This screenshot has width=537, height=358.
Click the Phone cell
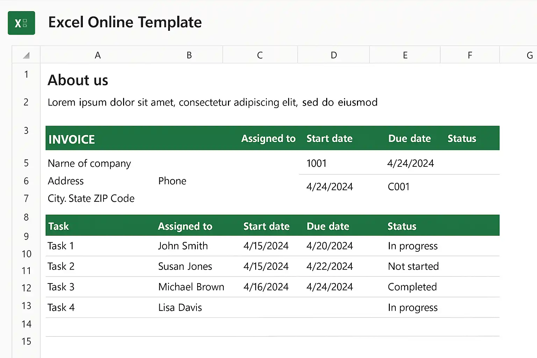pos(172,181)
